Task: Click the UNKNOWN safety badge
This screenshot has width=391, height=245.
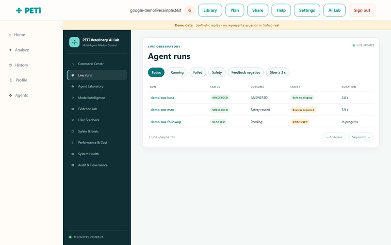Action: coord(300,122)
